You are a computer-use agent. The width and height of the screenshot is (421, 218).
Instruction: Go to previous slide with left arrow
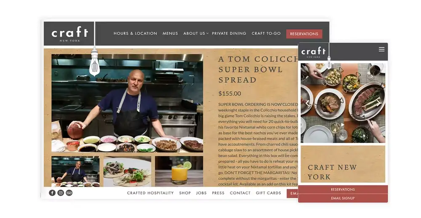point(307,103)
